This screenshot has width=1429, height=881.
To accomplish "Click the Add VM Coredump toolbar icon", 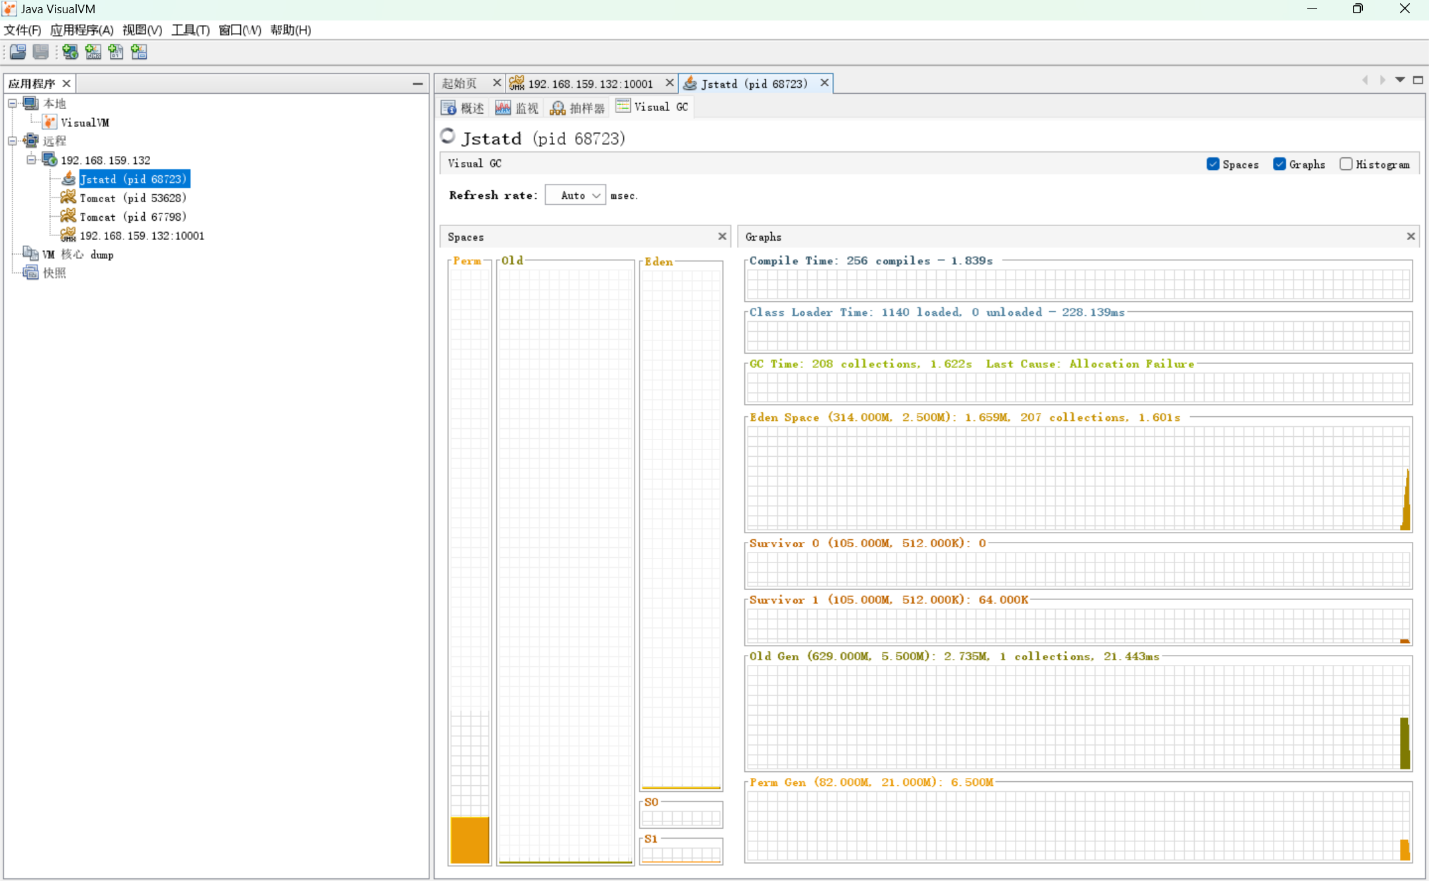I will click(x=116, y=52).
